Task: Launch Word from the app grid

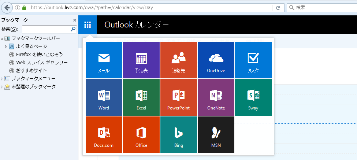Action: pyautogui.click(x=104, y=97)
